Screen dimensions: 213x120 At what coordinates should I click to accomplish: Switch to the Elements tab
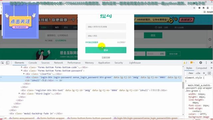coord(19,63)
